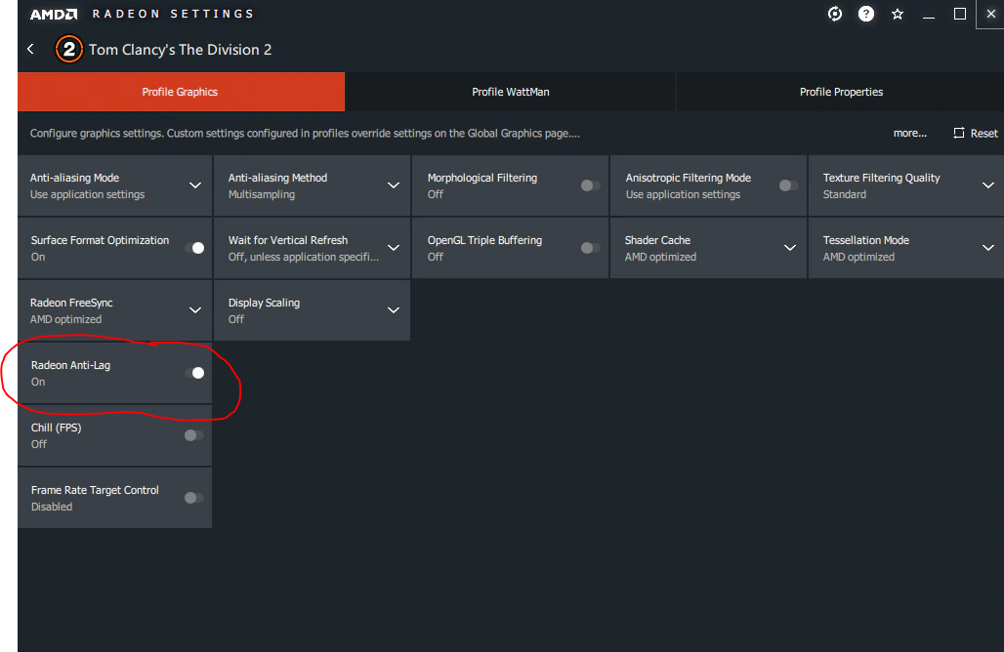Expand Shader Cache dropdown
Screen dimensions: 1004x652
790,248
